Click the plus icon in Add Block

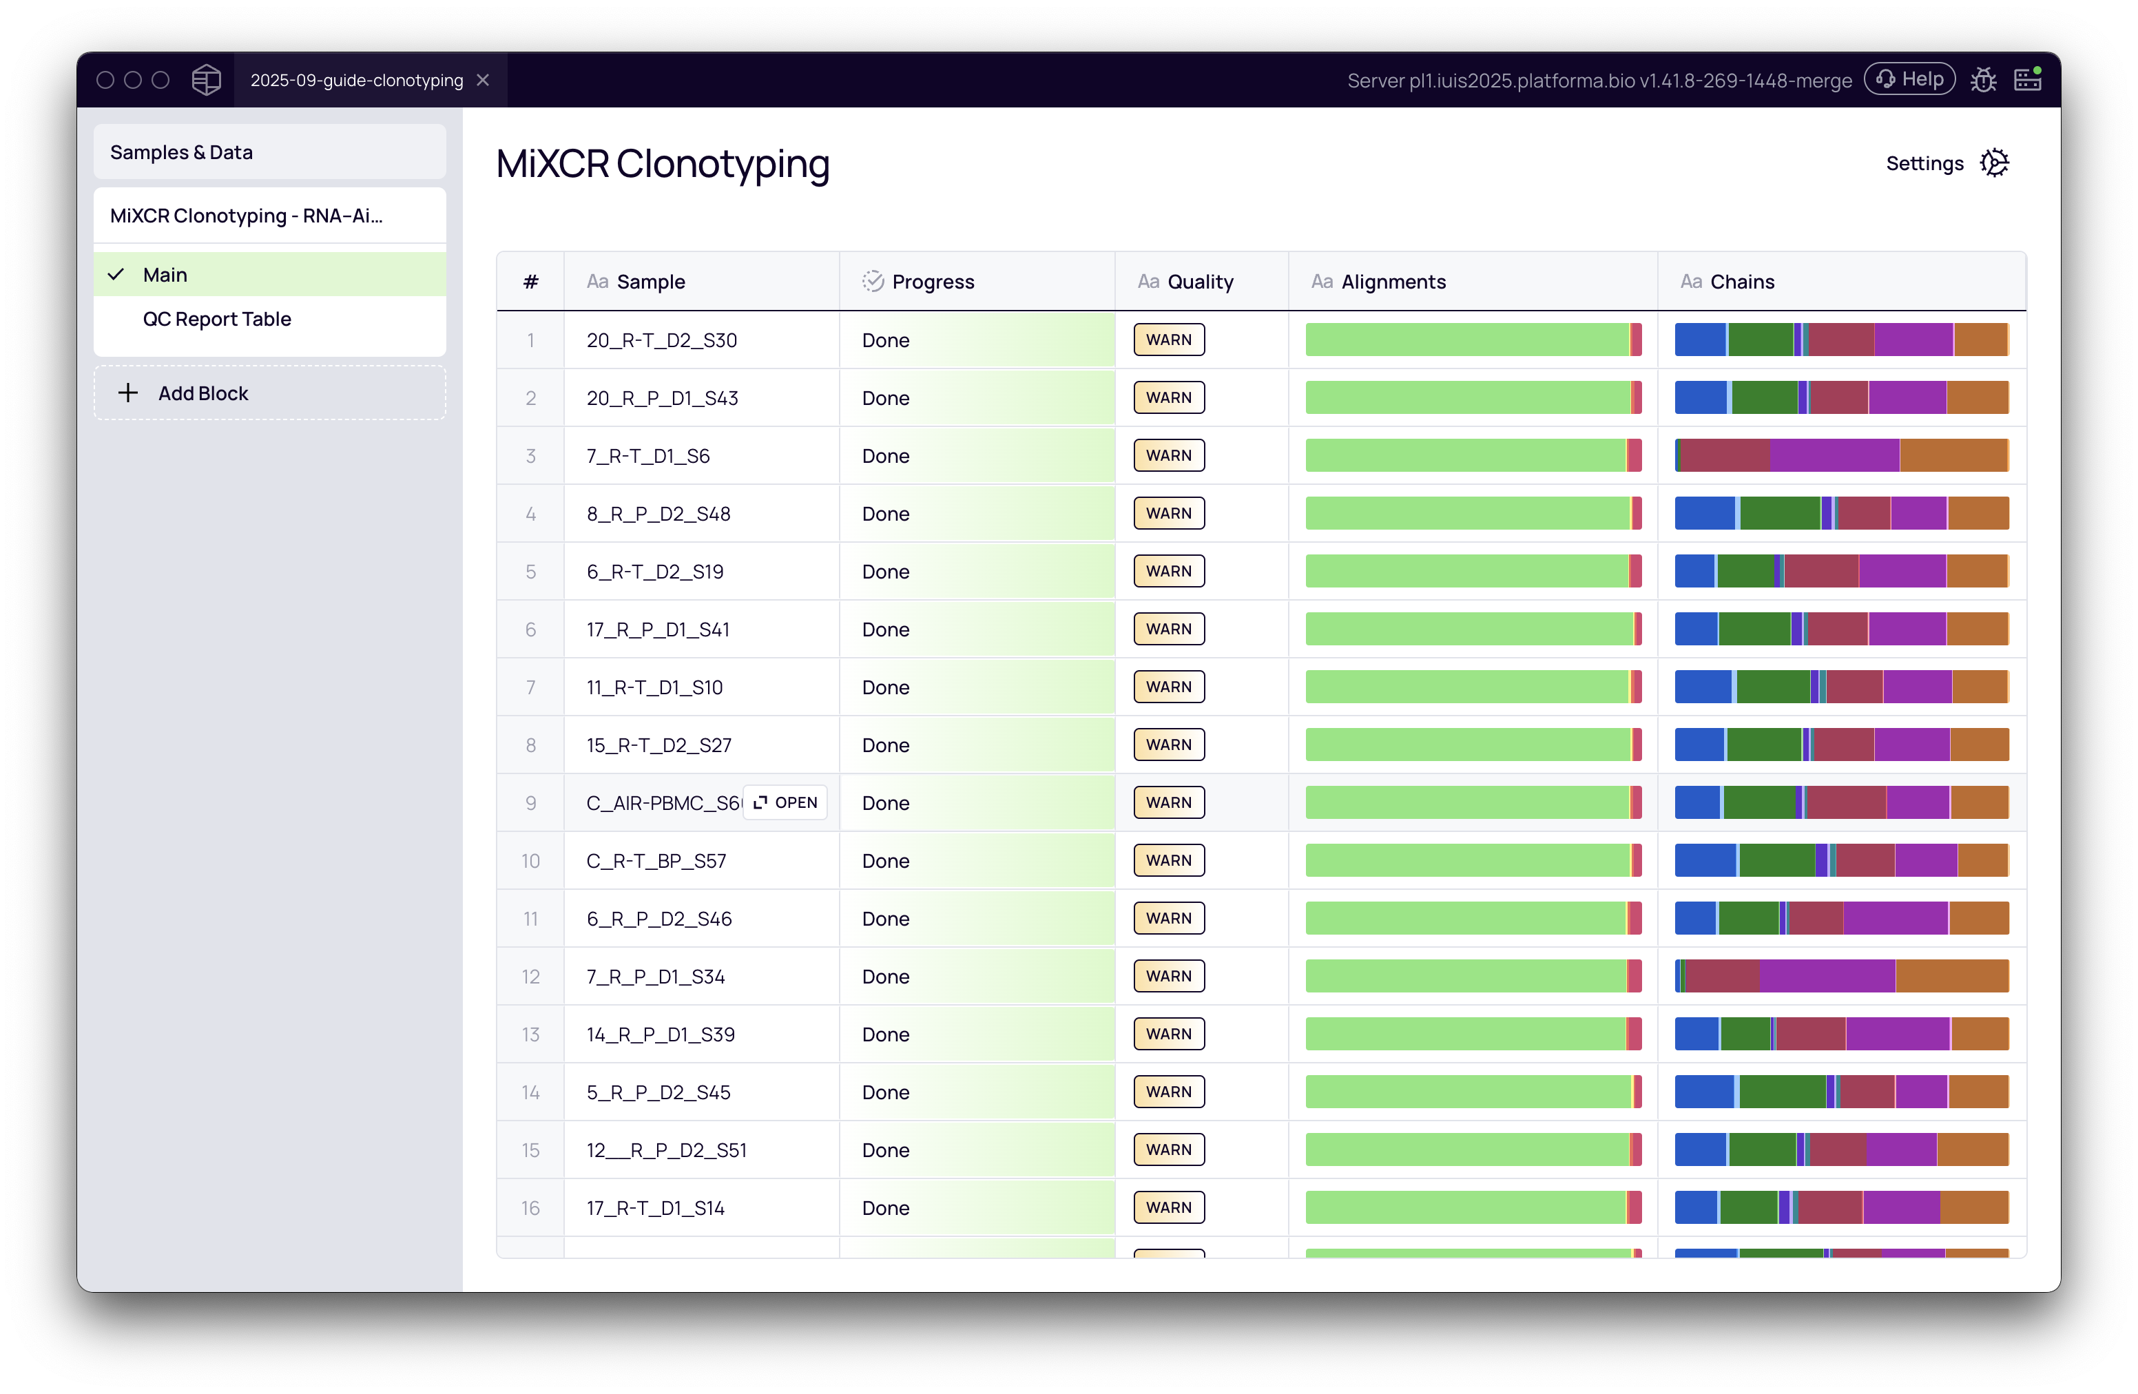point(129,393)
